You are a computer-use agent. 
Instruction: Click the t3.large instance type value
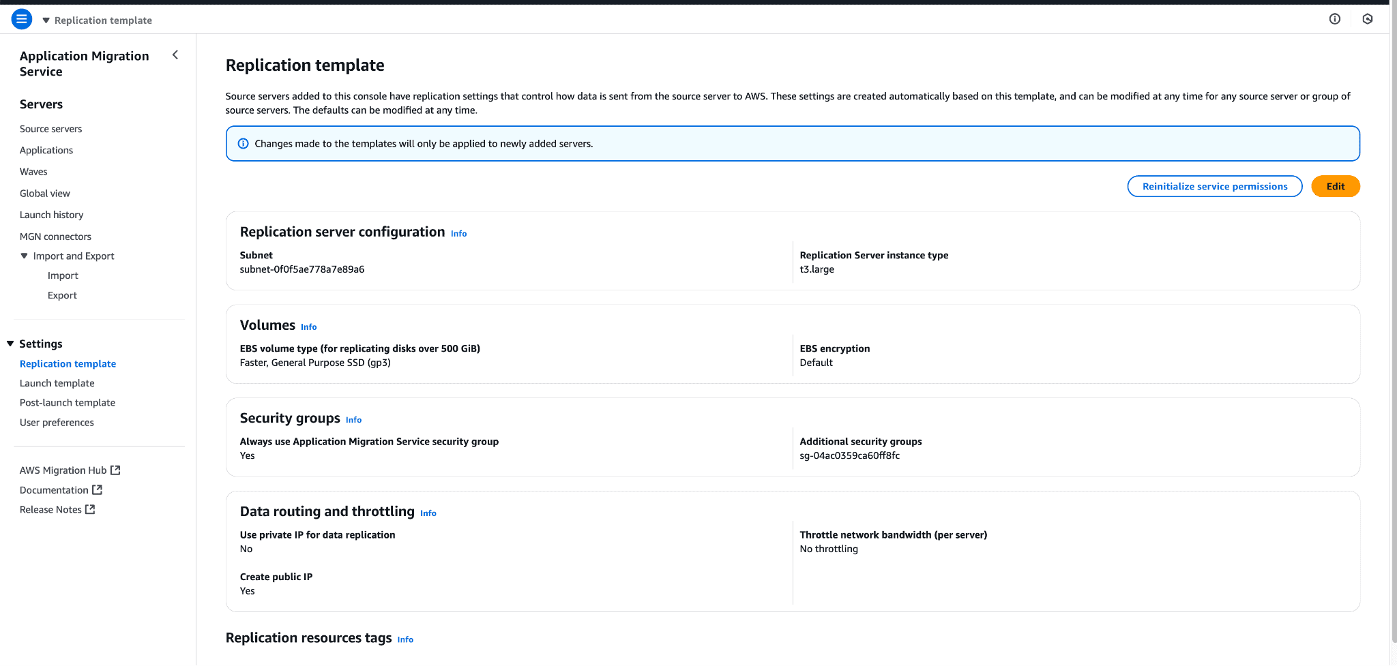817,269
